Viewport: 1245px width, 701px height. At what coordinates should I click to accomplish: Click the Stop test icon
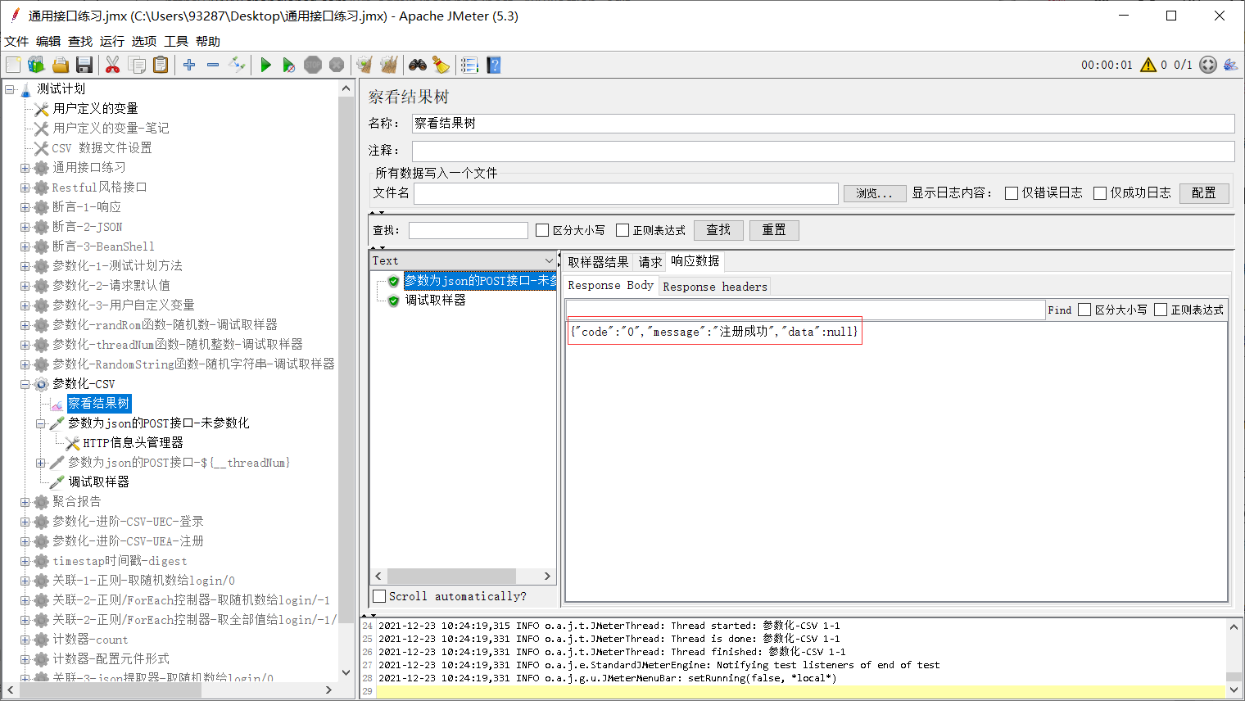[x=313, y=65]
